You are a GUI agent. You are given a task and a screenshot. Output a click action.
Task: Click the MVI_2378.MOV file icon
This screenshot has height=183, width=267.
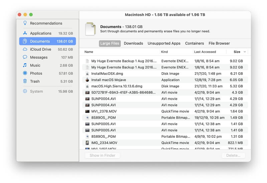[x=87, y=111]
